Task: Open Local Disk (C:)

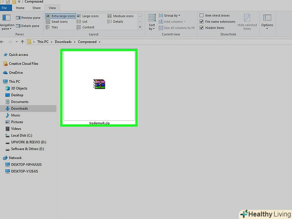Action: [19, 136]
